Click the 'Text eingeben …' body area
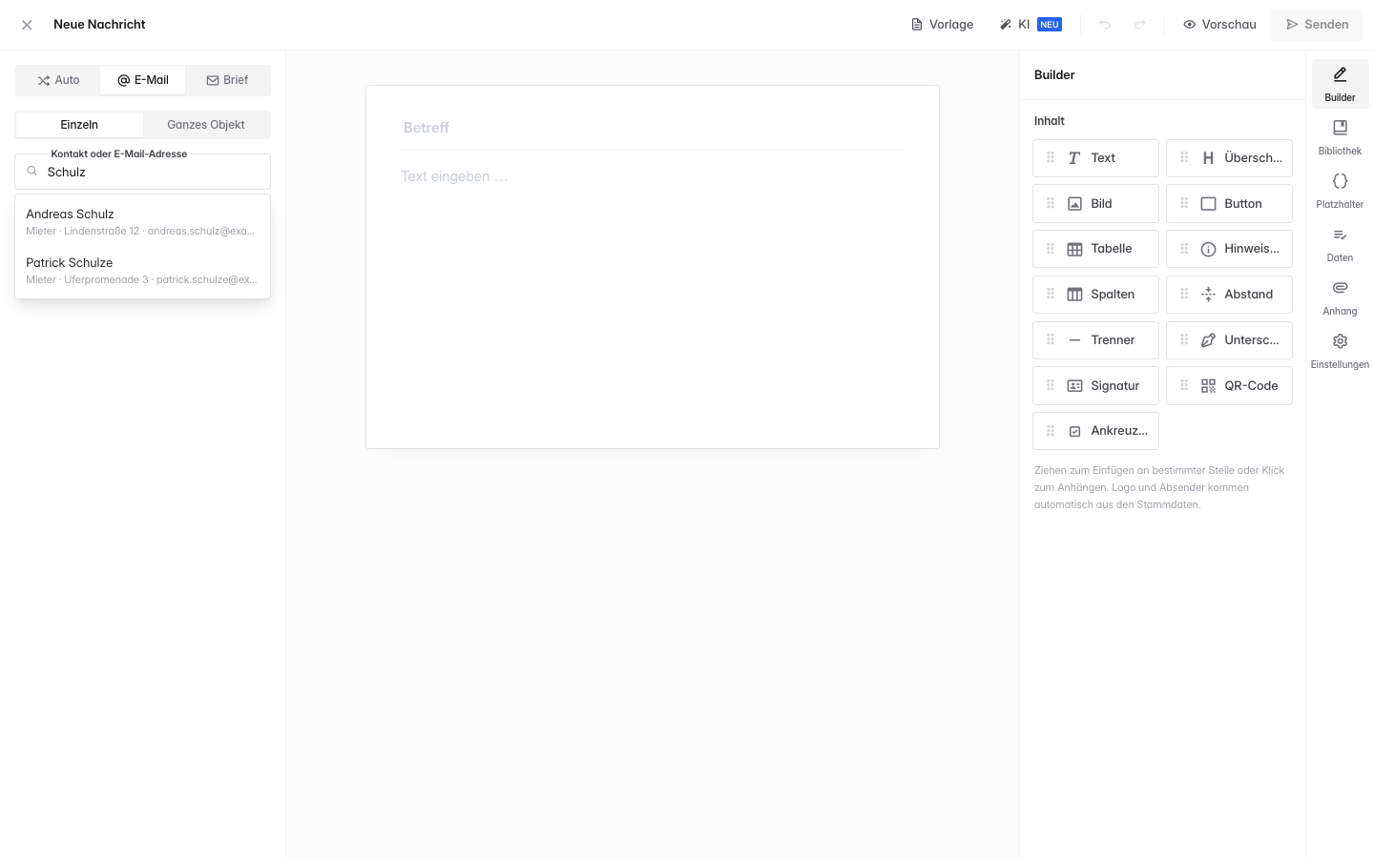The height and width of the screenshot is (858, 1374). click(653, 176)
